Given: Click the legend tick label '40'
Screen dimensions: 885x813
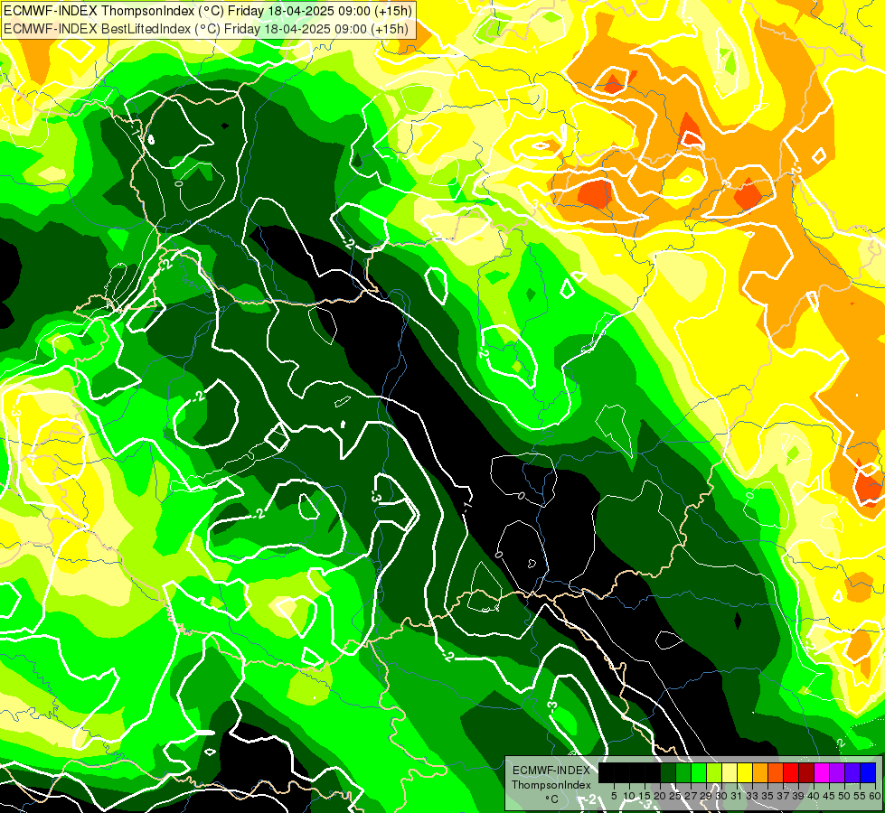Looking at the screenshot, I should [x=814, y=796].
